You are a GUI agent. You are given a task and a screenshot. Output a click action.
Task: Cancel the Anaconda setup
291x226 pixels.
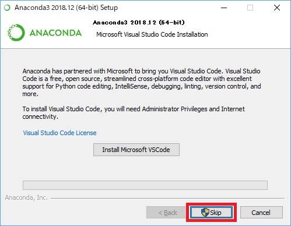pos(261,213)
